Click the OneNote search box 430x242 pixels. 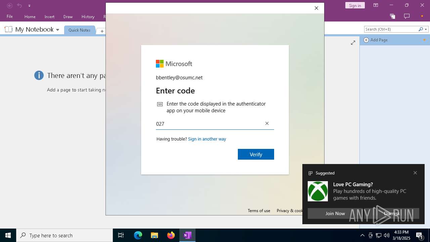(391, 29)
